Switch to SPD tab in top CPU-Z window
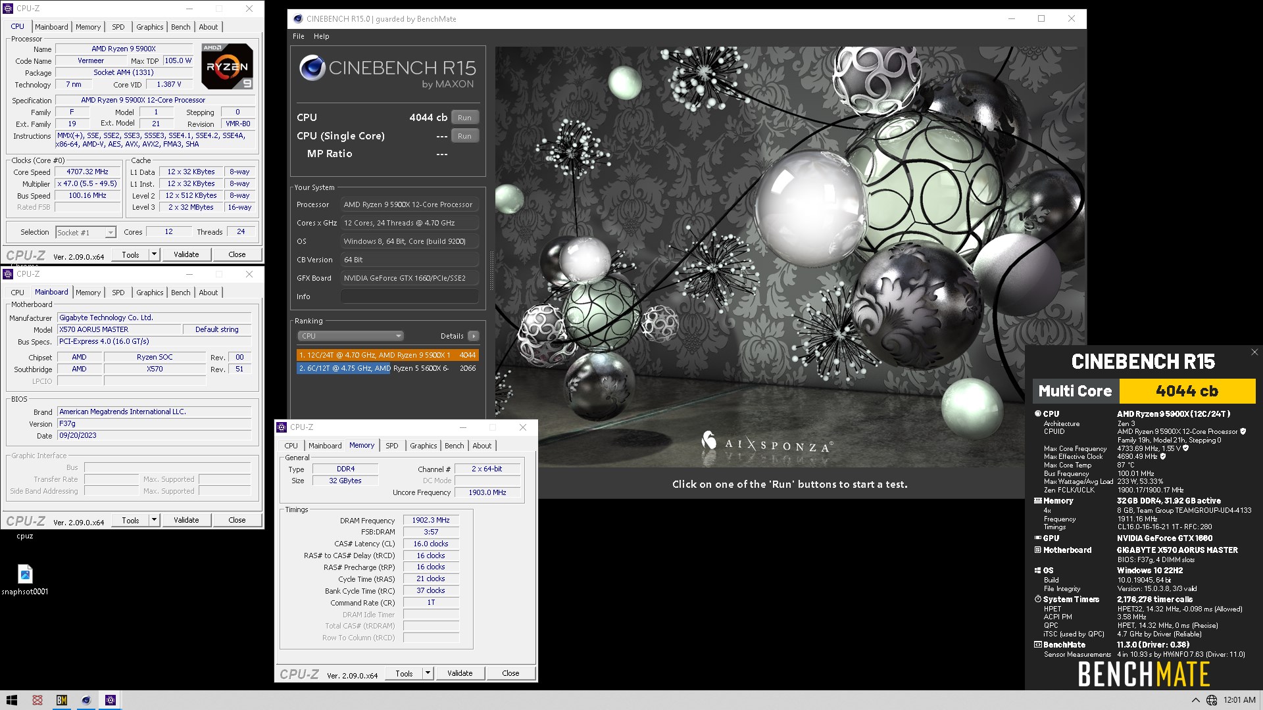The width and height of the screenshot is (1263, 710). click(118, 27)
